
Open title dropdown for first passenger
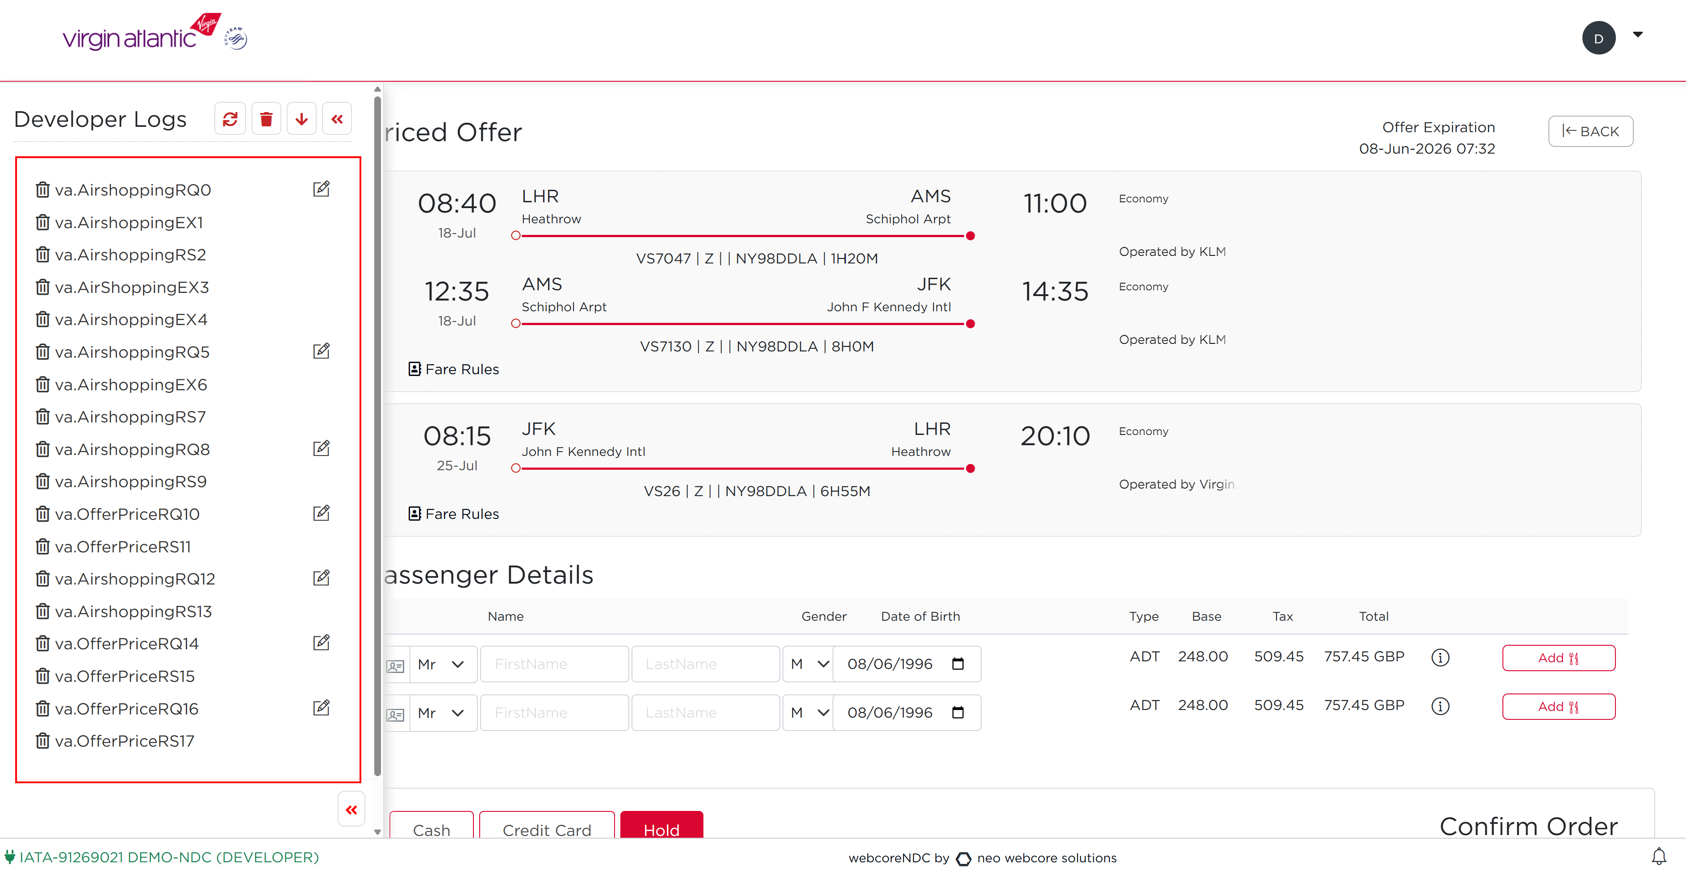click(x=443, y=664)
